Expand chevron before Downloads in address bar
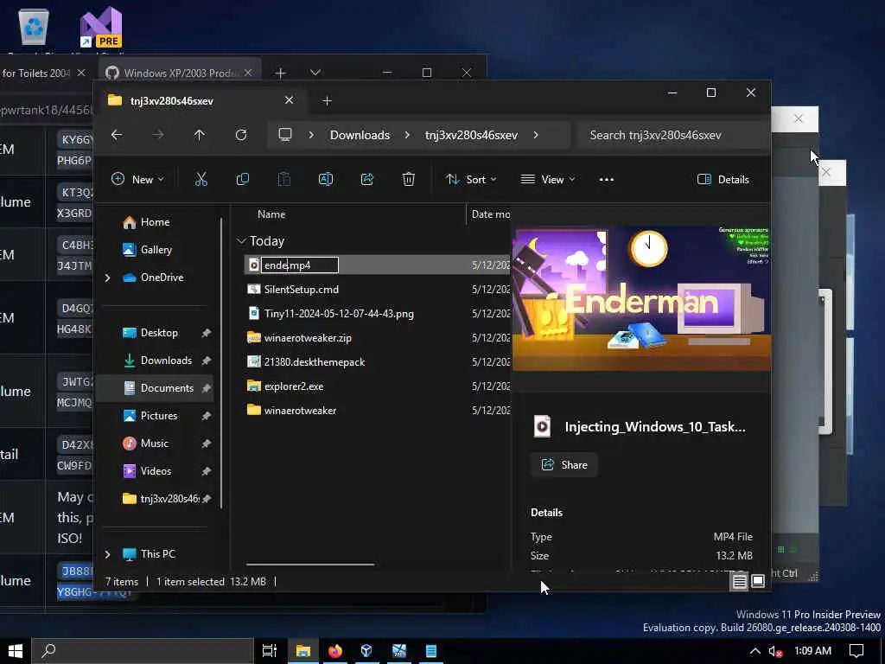 [x=311, y=135]
